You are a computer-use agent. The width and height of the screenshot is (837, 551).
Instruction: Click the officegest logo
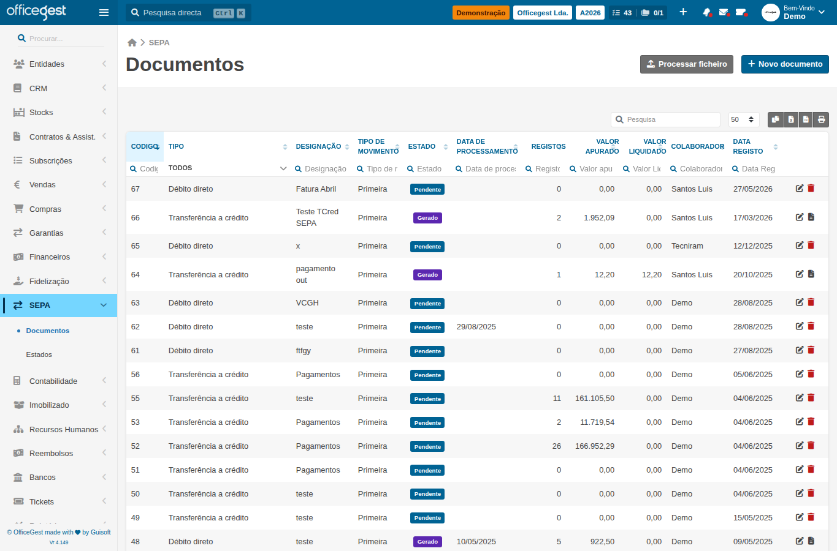point(36,12)
